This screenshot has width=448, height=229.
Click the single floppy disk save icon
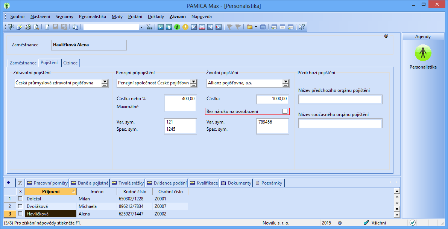coord(56,27)
